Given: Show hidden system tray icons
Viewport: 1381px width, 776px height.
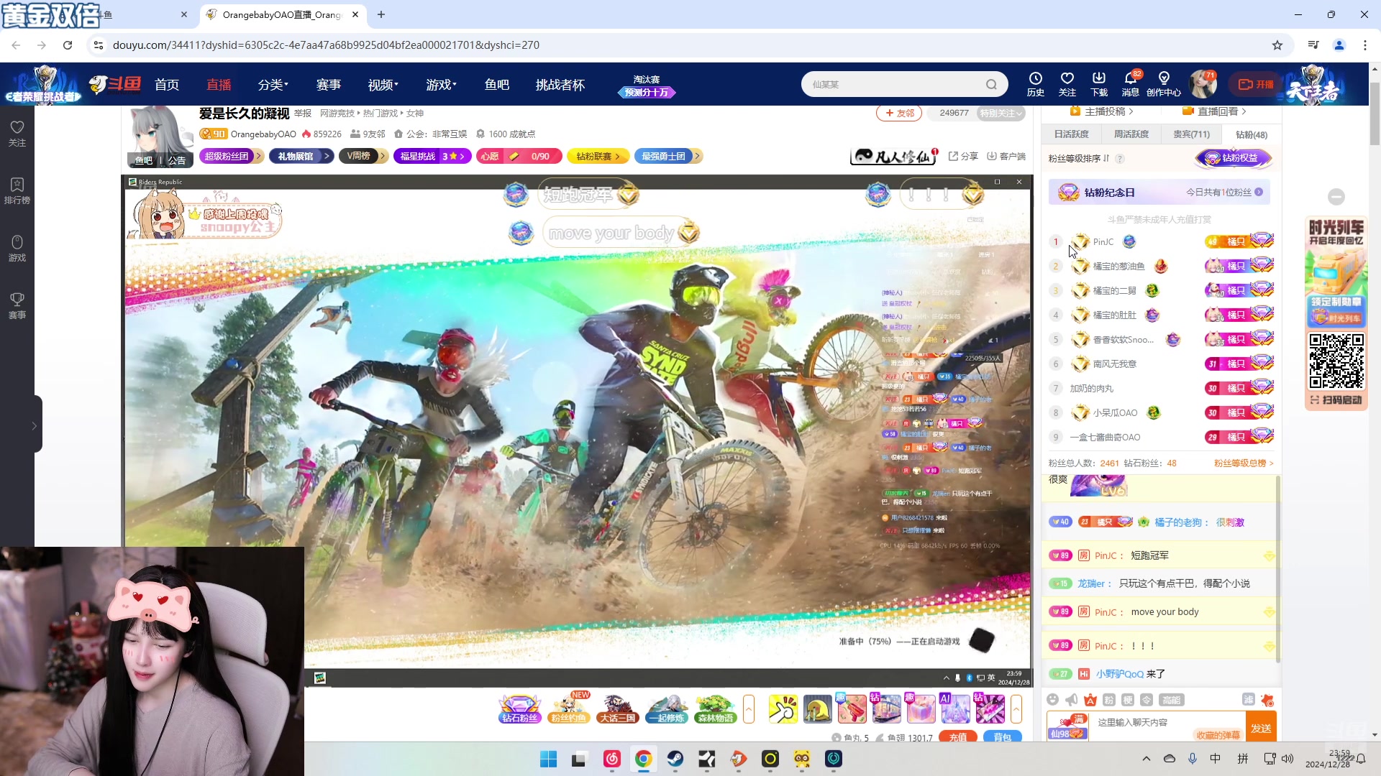Looking at the screenshot, I should pyautogui.click(x=1147, y=759).
